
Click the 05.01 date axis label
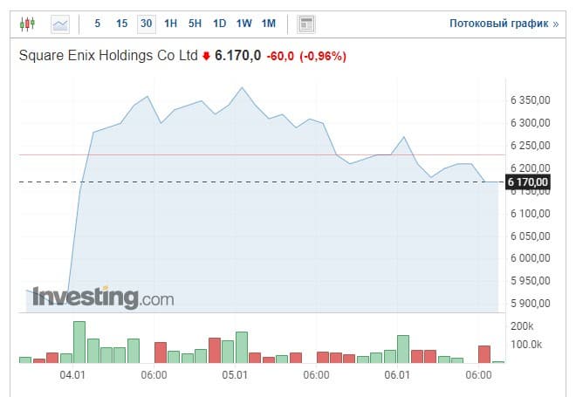click(x=235, y=375)
